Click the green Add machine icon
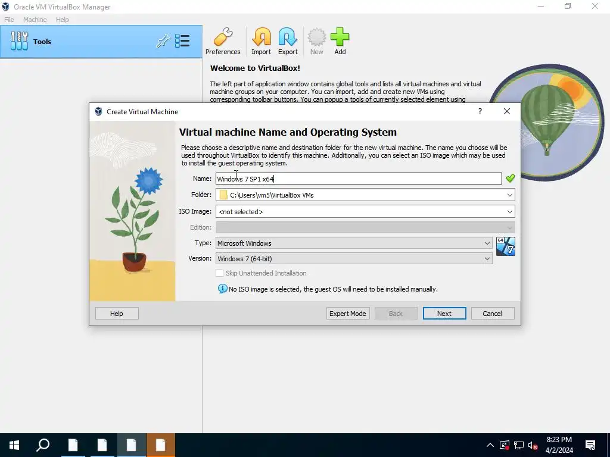 pos(340,41)
